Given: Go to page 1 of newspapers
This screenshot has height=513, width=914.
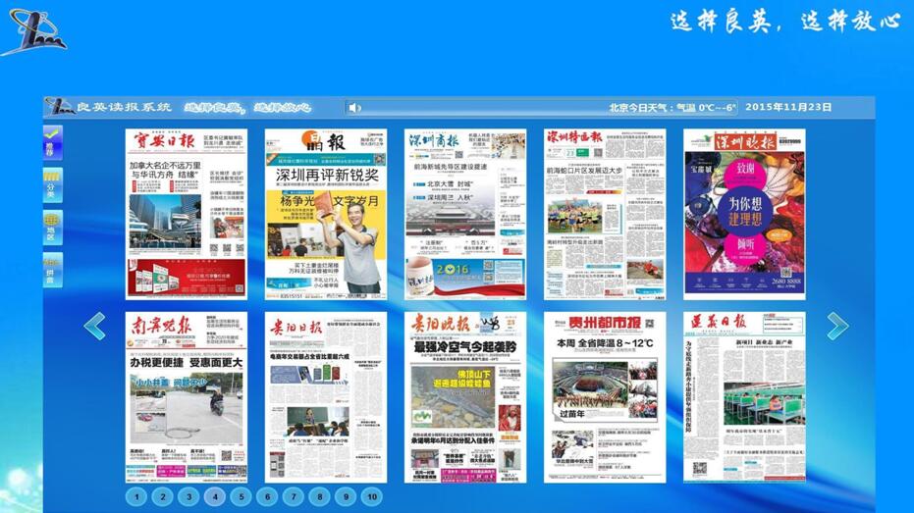Looking at the screenshot, I should coord(136,497).
